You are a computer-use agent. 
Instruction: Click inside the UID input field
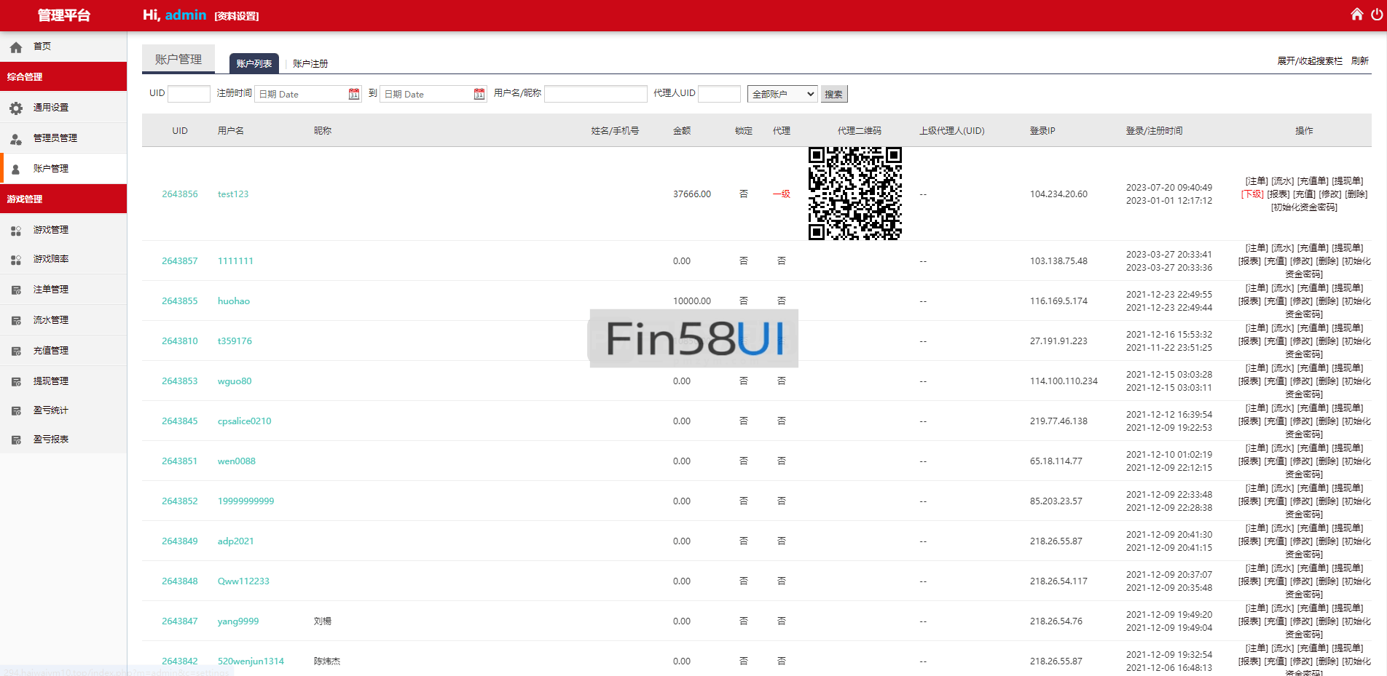(188, 93)
